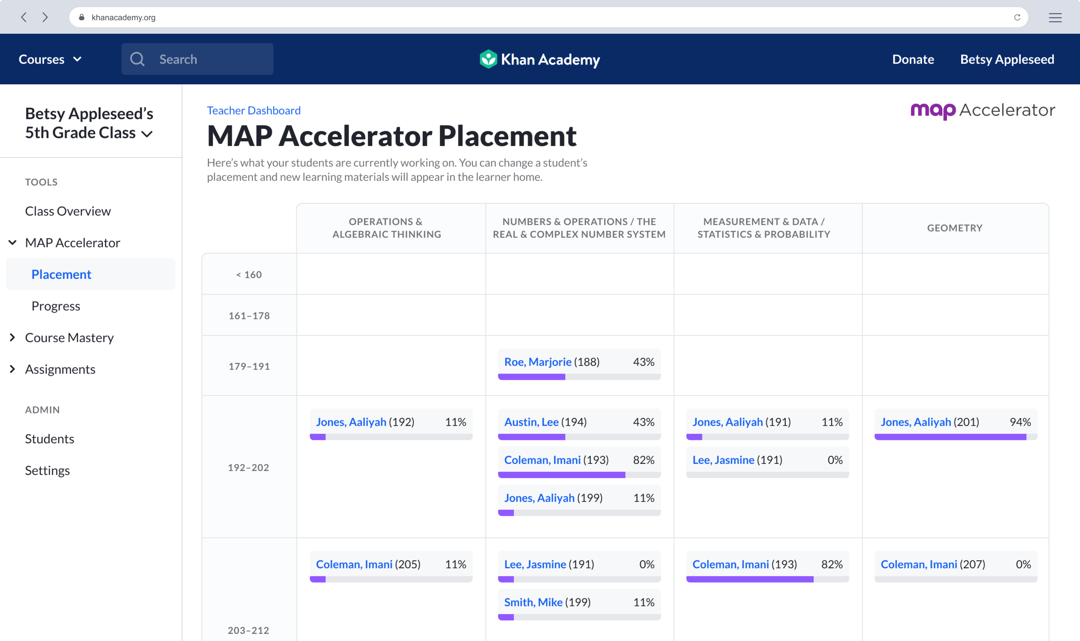
Task: Click the Teacher Dashboard breadcrumb link
Action: (x=253, y=110)
